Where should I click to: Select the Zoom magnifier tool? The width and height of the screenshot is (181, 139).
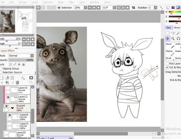[x=173, y=38]
